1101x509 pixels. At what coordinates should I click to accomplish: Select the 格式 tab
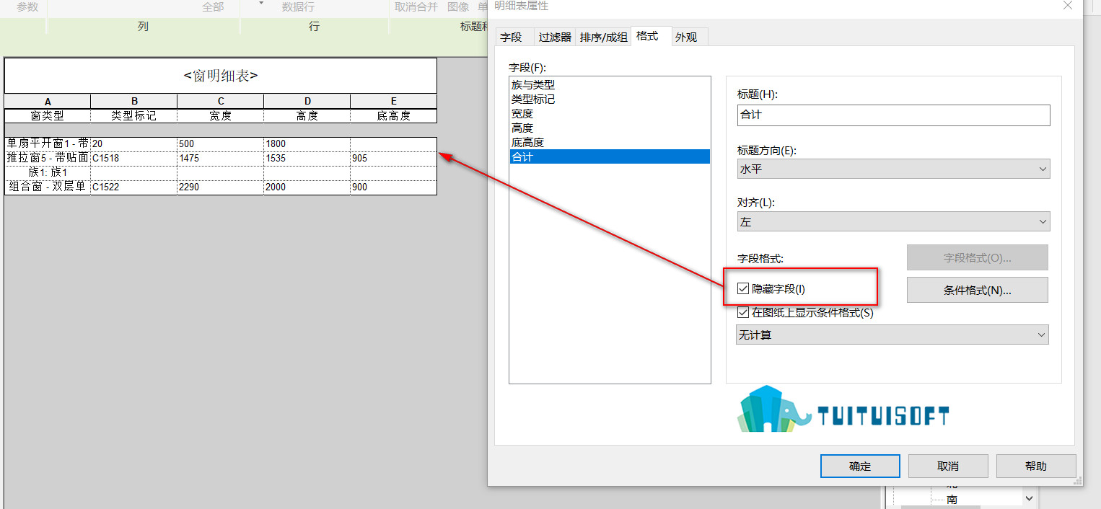[651, 36]
